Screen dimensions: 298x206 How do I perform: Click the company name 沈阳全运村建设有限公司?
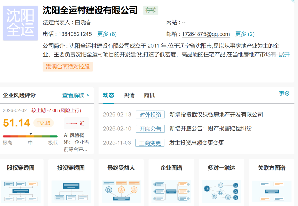coord(90,10)
